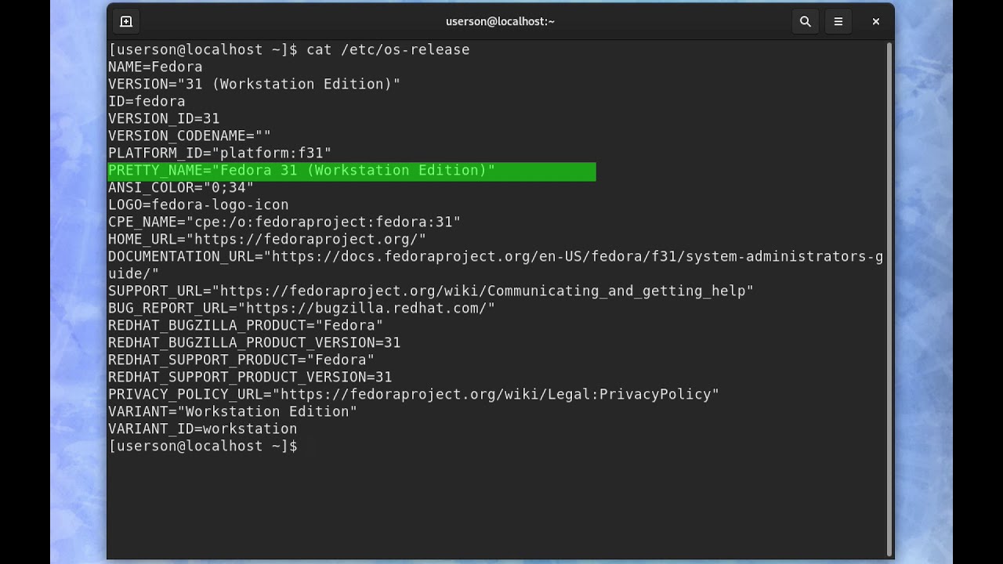Image resolution: width=1003 pixels, height=564 pixels.
Task: Click the CPE_NAME output line
Action: (284, 222)
